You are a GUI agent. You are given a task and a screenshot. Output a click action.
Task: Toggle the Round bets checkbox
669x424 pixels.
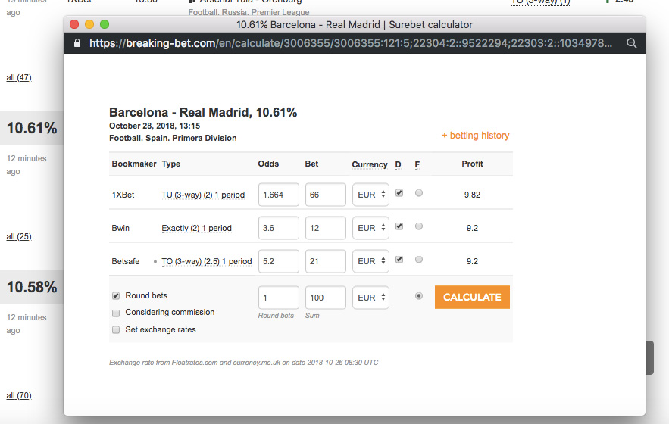116,295
